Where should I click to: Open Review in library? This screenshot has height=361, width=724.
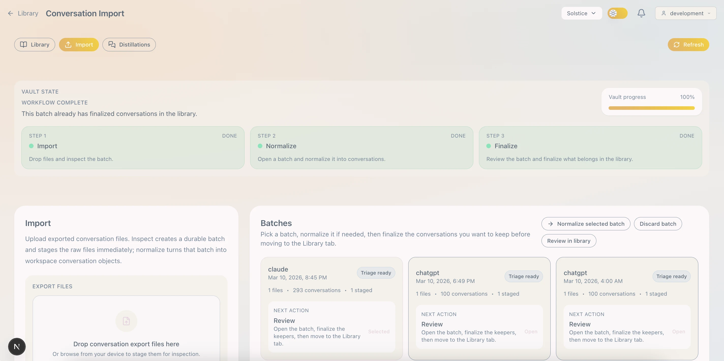[568, 241]
